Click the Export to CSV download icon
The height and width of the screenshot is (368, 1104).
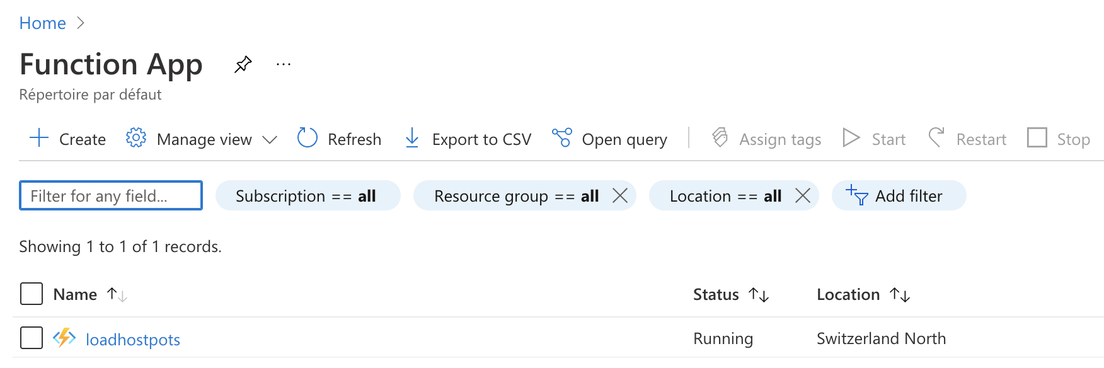pyautogui.click(x=412, y=138)
